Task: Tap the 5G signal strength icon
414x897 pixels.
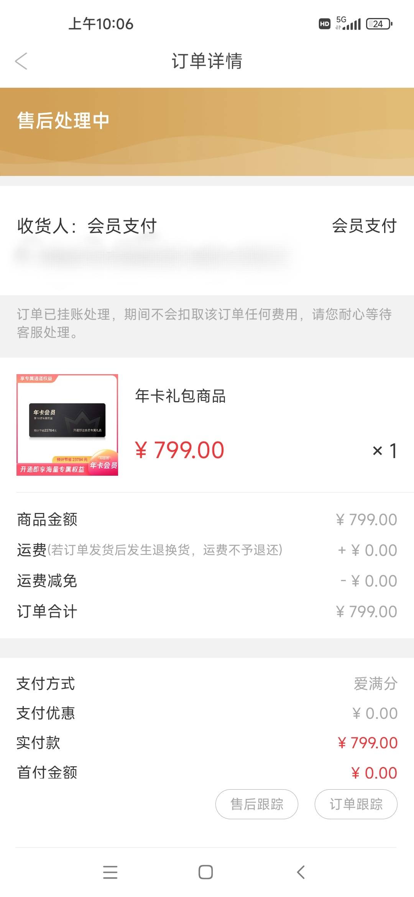Action: (x=348, y=23)
